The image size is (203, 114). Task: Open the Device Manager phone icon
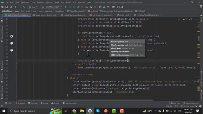[x=104, y=7]
